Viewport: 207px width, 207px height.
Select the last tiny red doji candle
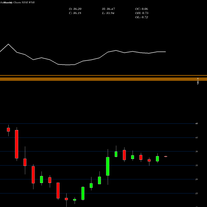click(x=166, y=156)
